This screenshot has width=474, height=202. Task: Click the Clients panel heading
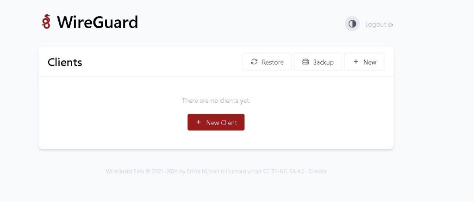click(x=65, y=62)
